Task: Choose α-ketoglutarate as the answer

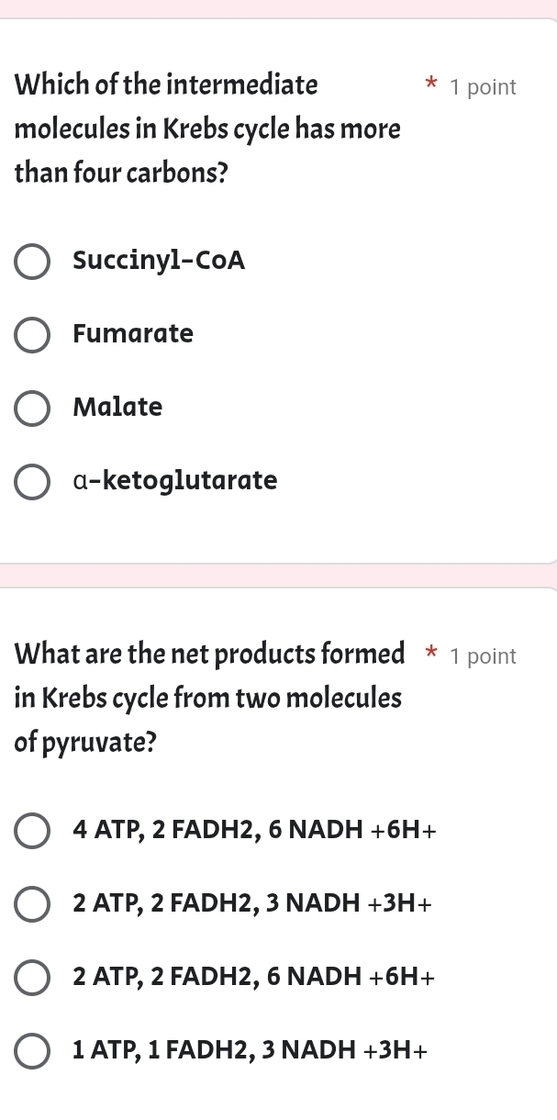Action: click(x=32, y=482)
